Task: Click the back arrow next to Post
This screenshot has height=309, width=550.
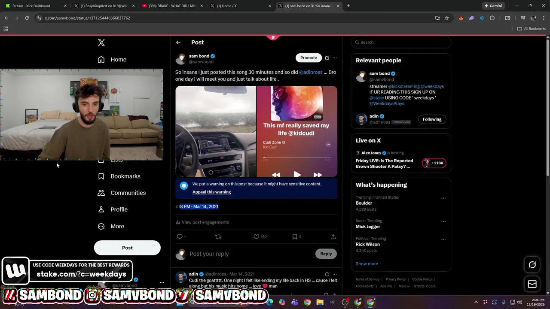Action: (178, 42)
